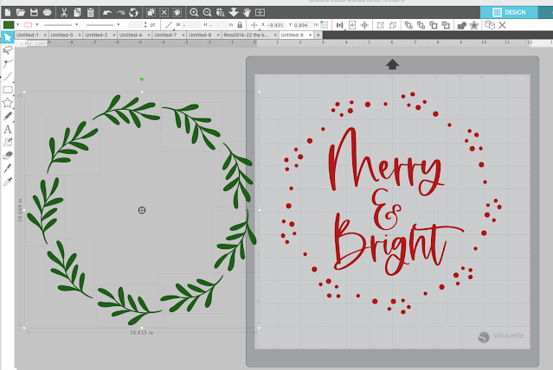The image size is (553, 370).
Task: Close the Untitled-9 tab
Action: [x=311, y=35]
